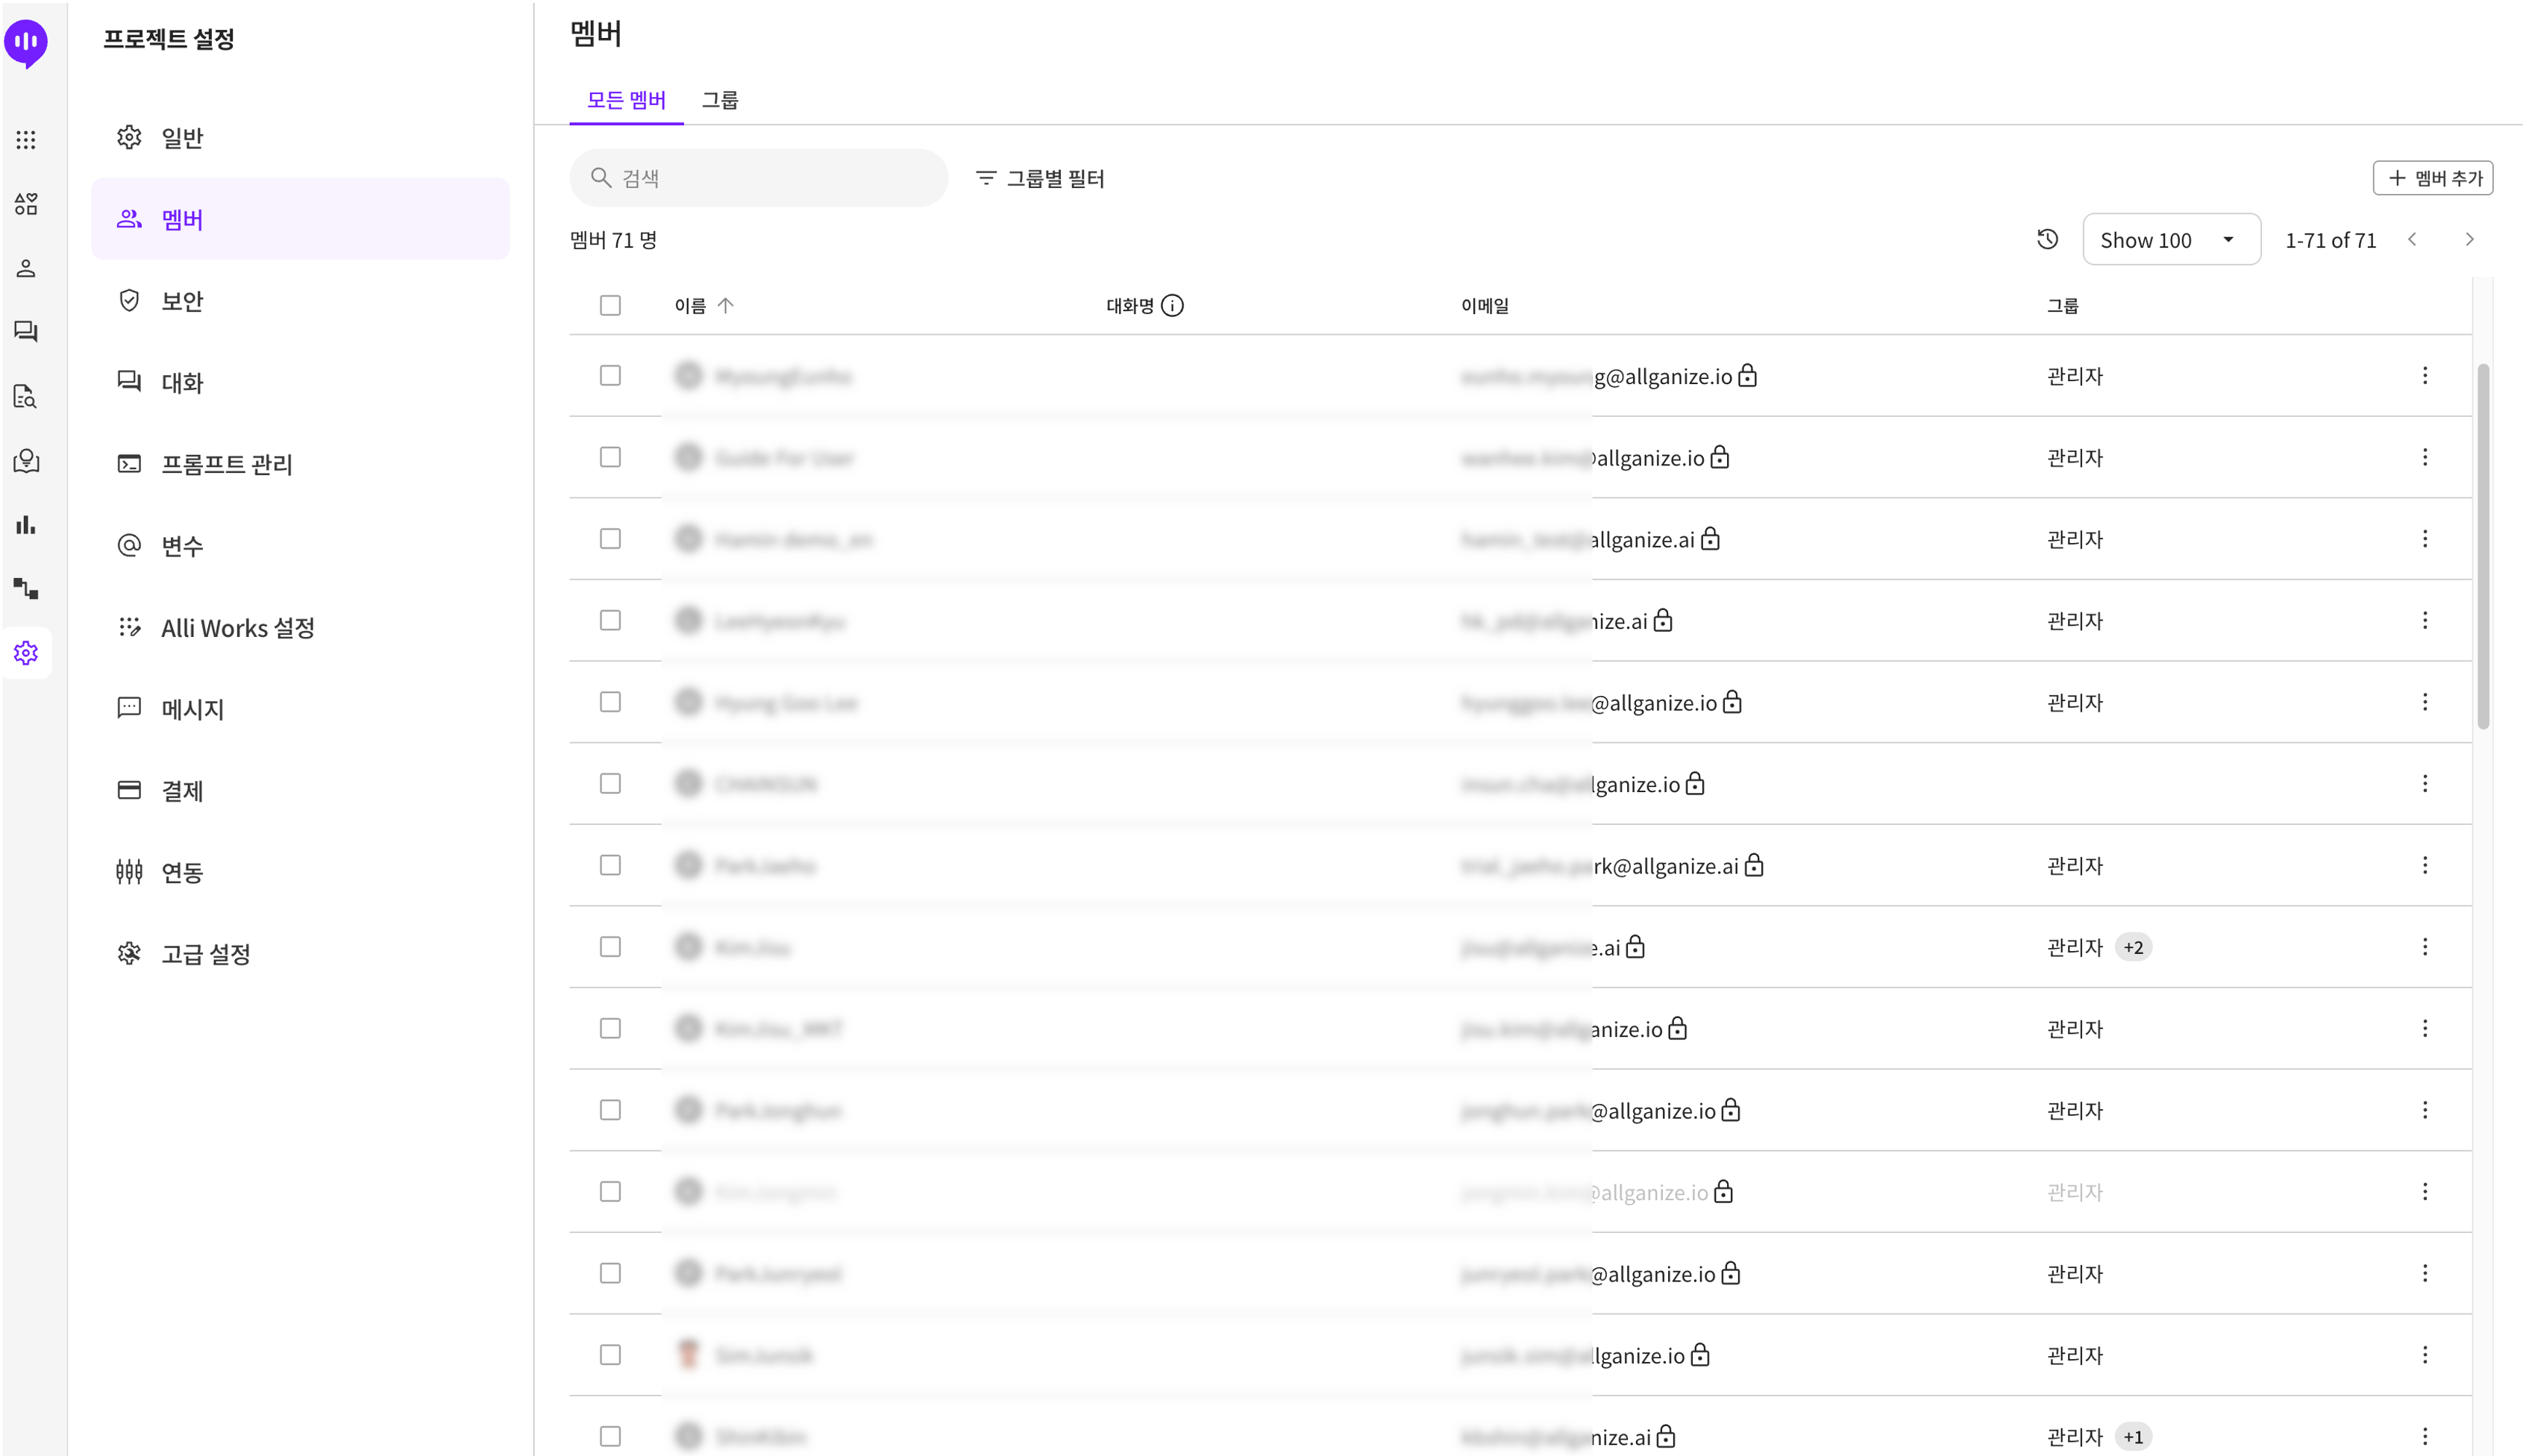2523x1456 pixels.
Task: Open the row actions menu for the first member
Action: (2425, 375)
